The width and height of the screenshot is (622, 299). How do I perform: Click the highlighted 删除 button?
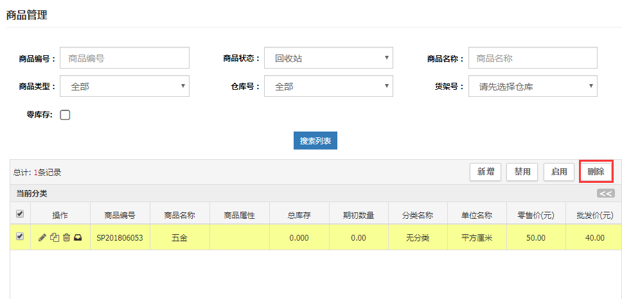click(x=596, y=171)
